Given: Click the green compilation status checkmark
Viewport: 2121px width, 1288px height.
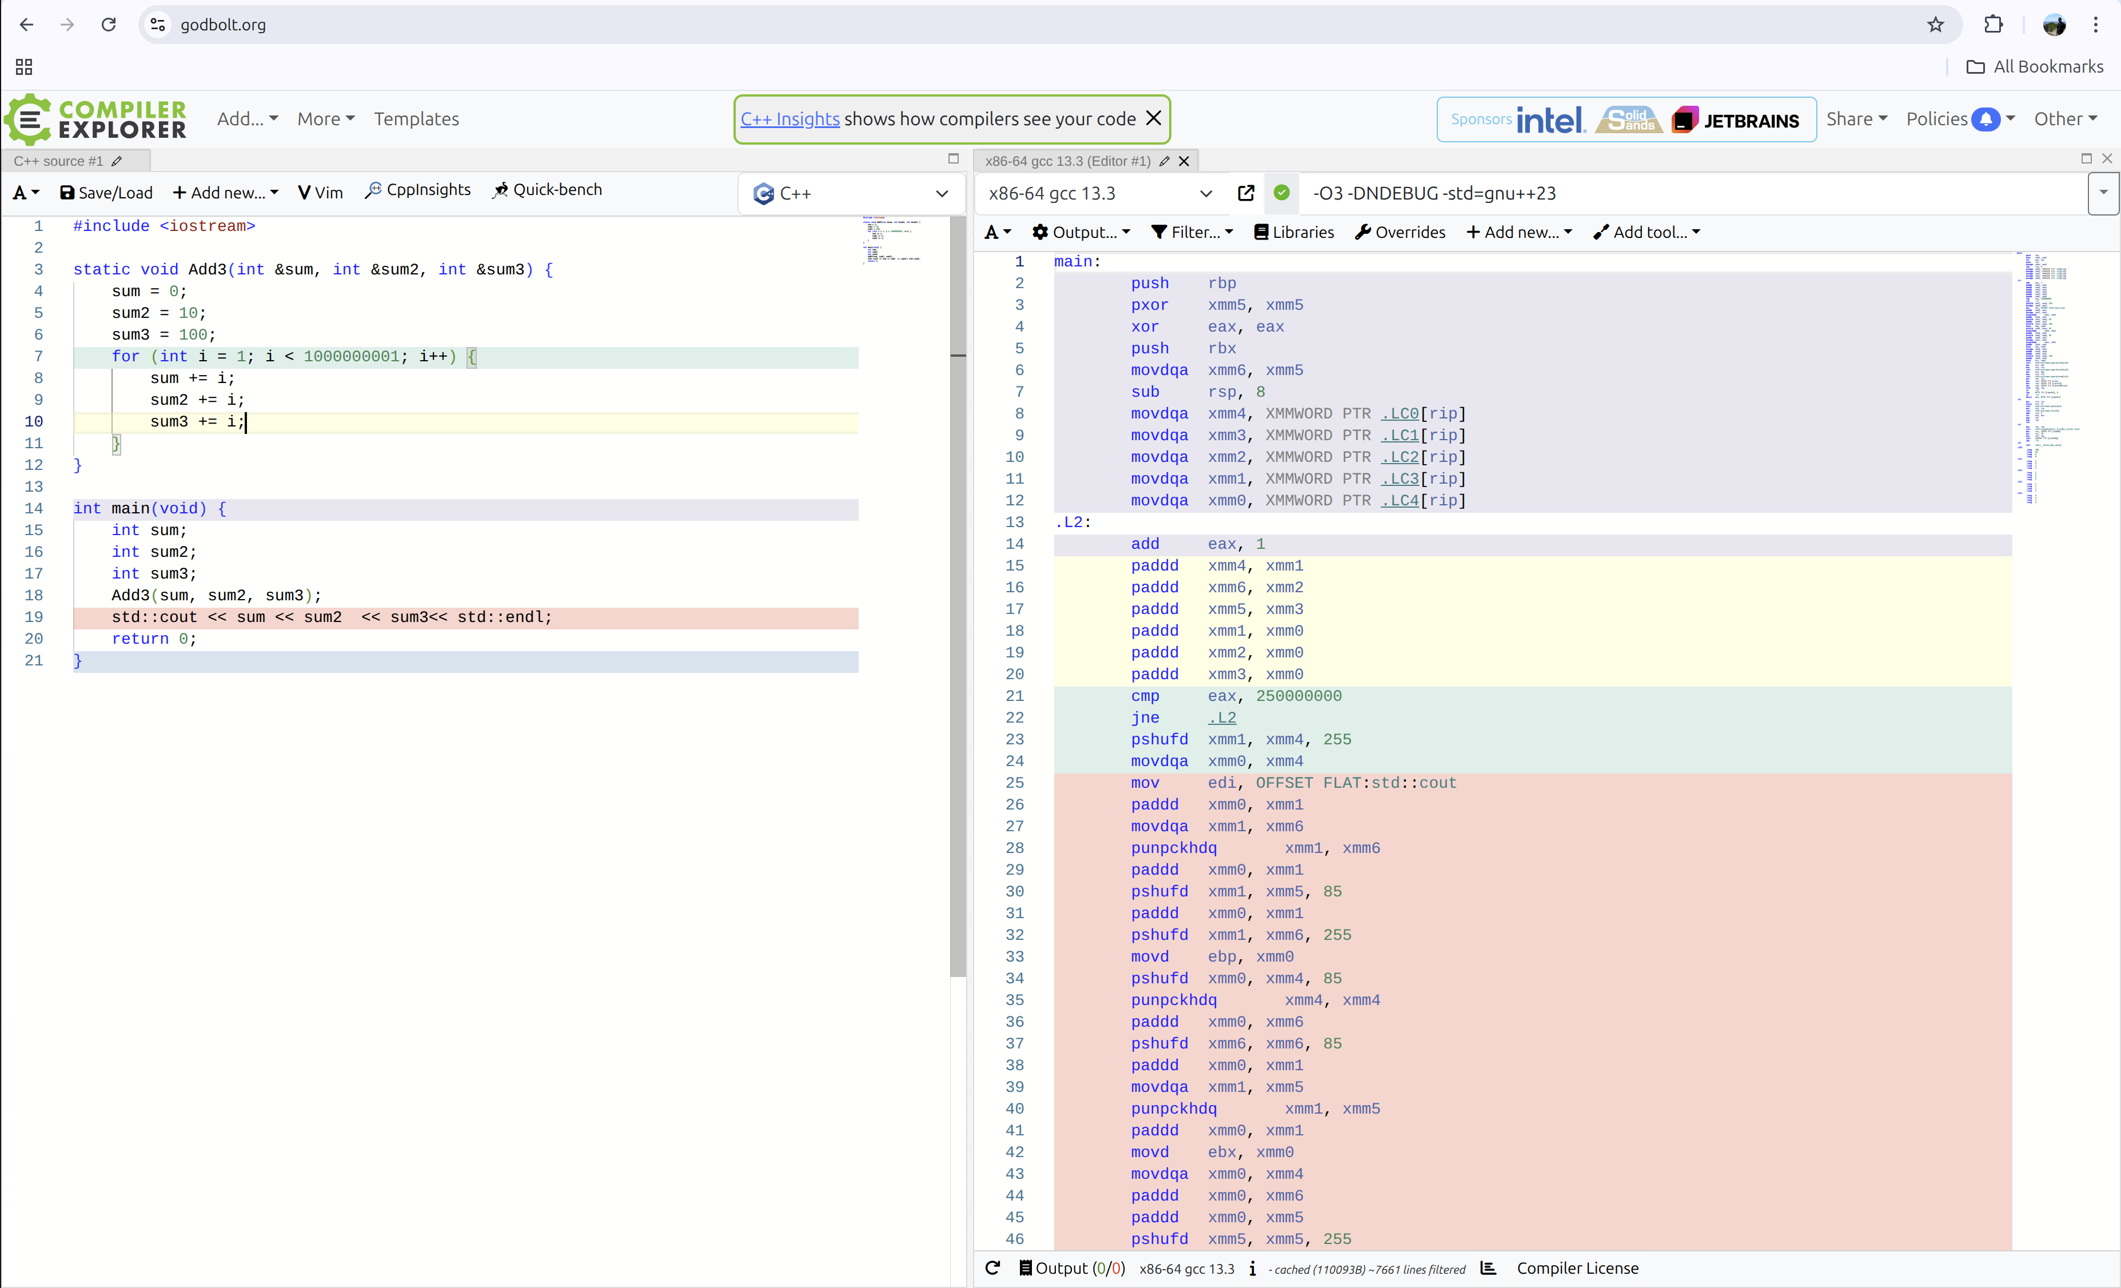Looking at the screenshot, I should click(x=1282, y=193).
